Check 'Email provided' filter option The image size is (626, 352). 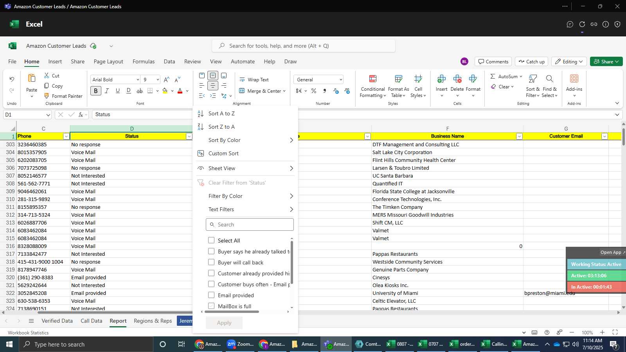[x=211, y=295]
